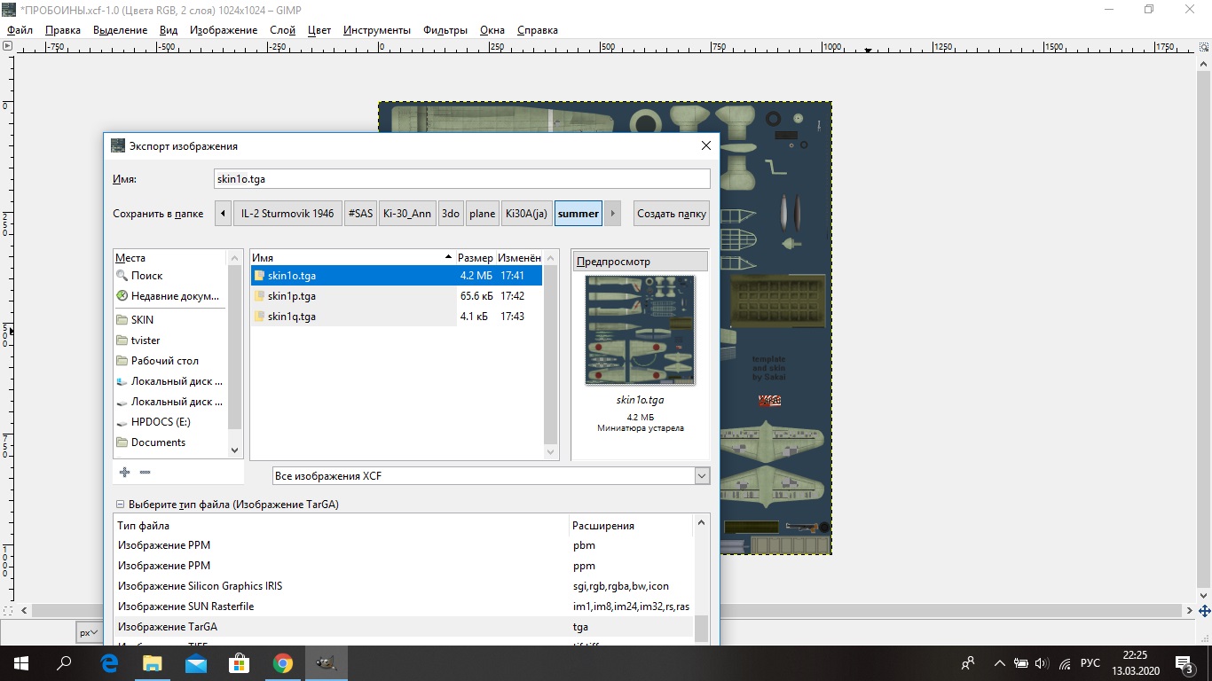
Task: Open File Explorer from the taskbar
Action: pos(153,663)
